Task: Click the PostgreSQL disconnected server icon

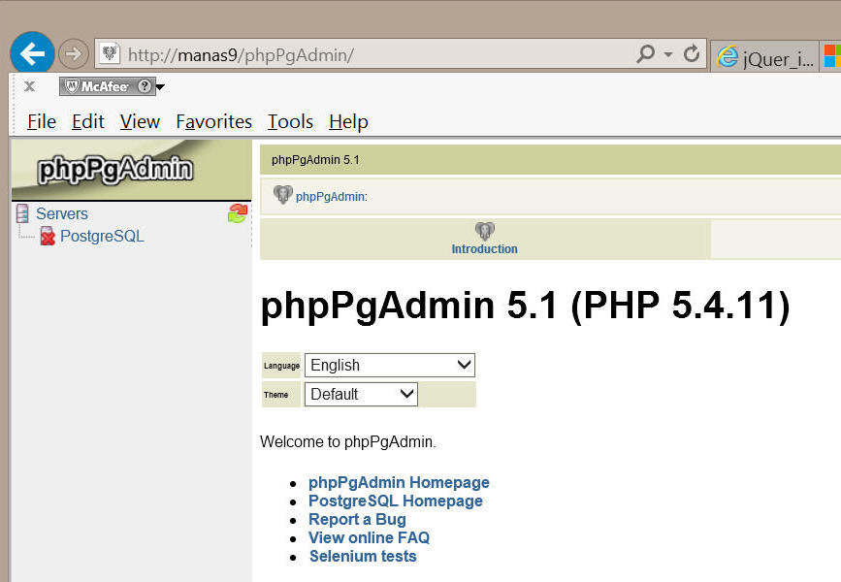Action: tap(48, 236)
